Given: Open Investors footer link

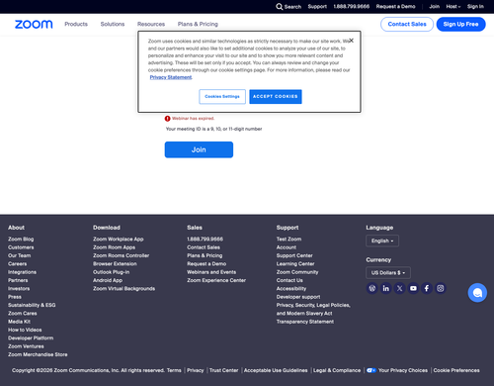Looking at the screenshot, I should (19, 289).
